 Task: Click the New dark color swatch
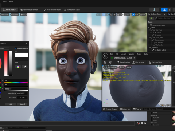point(21,59)
